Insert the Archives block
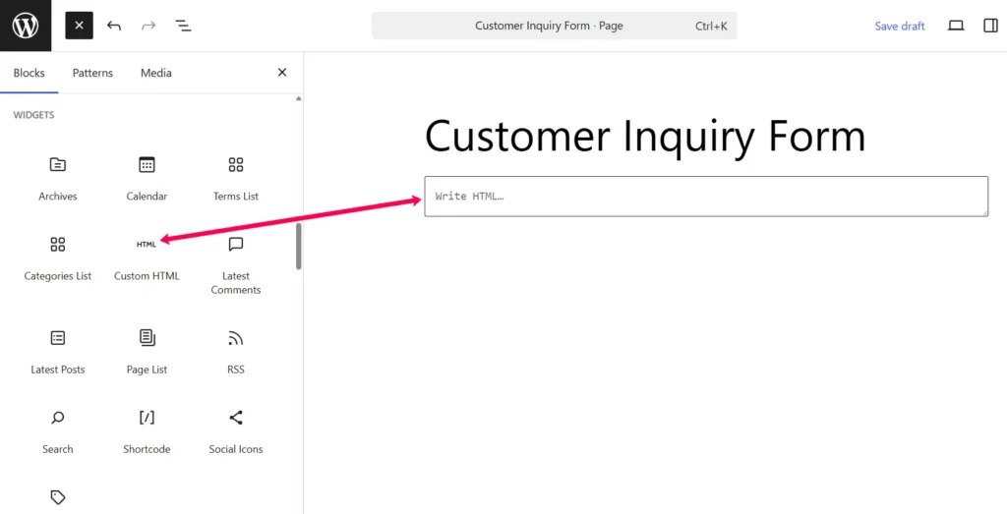 58,177
